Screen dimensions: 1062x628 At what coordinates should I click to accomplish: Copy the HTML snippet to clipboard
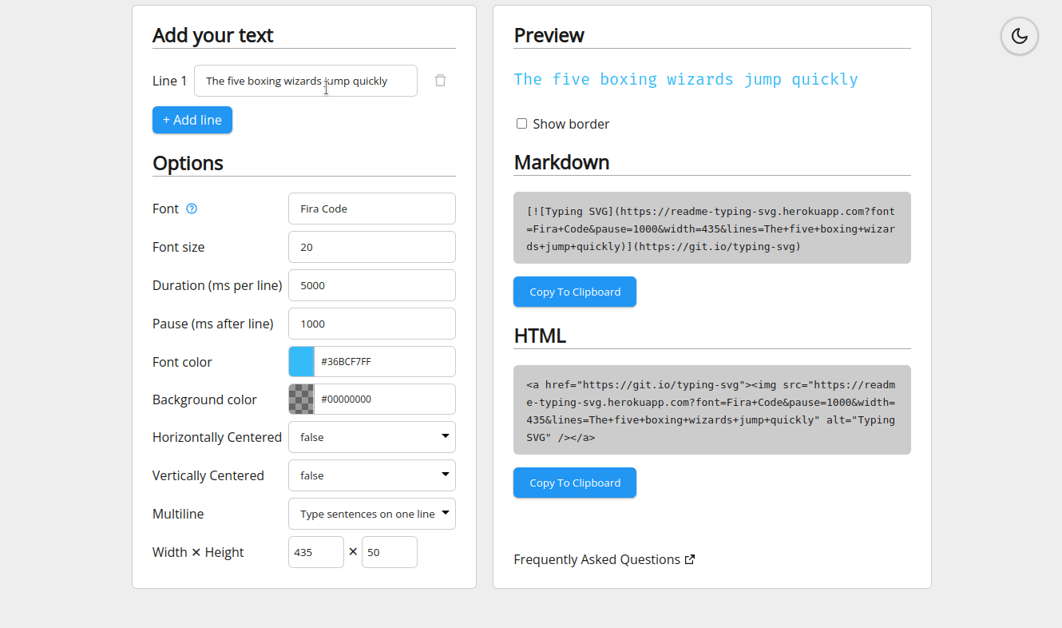pos(574,483)
